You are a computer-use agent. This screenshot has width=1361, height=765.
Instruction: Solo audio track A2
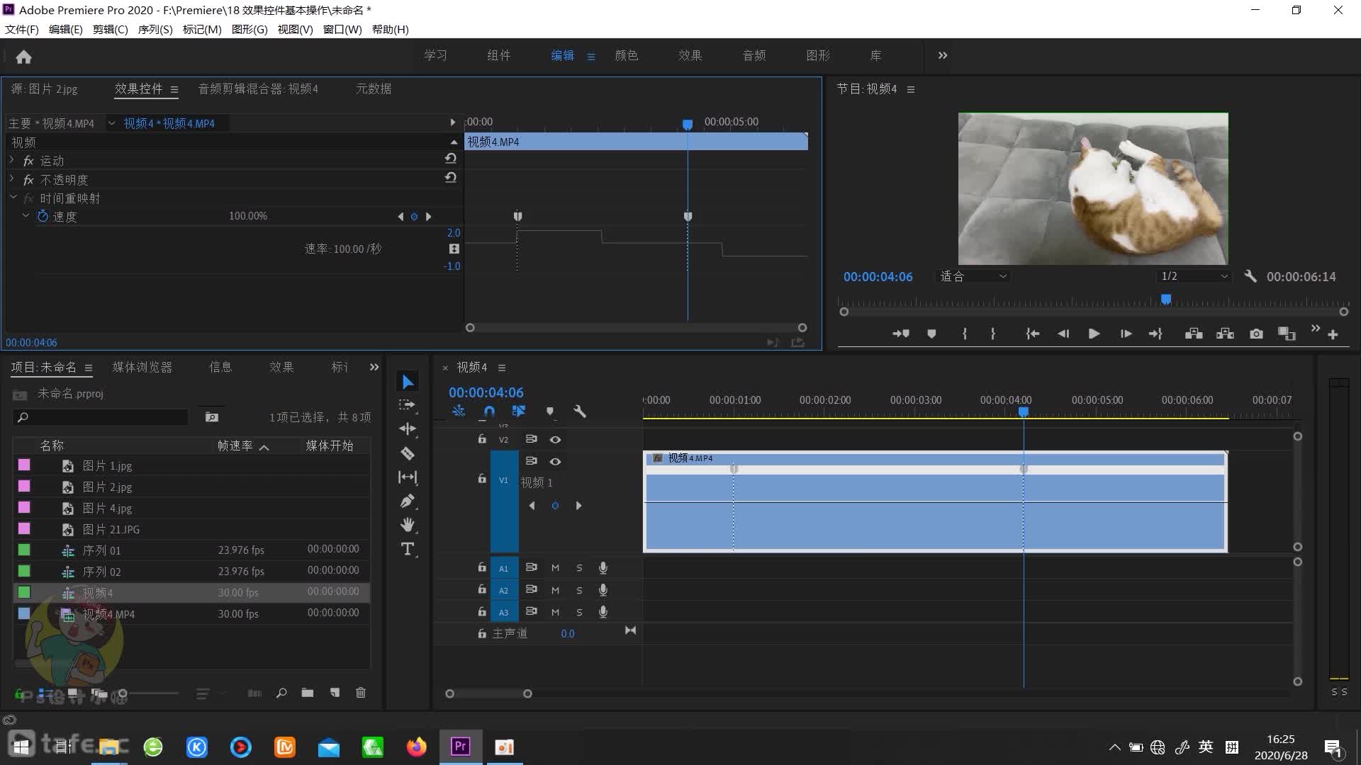tap(579, 591)
